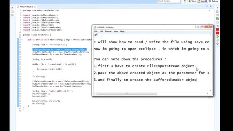Click 'import java.io.BufferedReader;' line
This screenshot has width=233, height=131.
40,15
